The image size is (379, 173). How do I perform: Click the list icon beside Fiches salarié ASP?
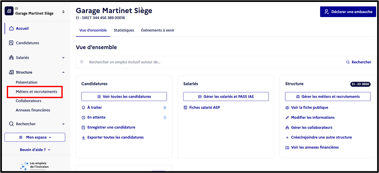coord(185,107)
